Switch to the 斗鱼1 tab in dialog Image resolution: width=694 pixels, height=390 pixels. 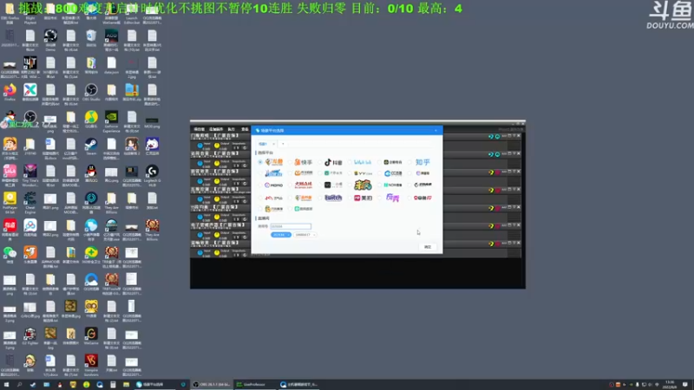(263, 144)
